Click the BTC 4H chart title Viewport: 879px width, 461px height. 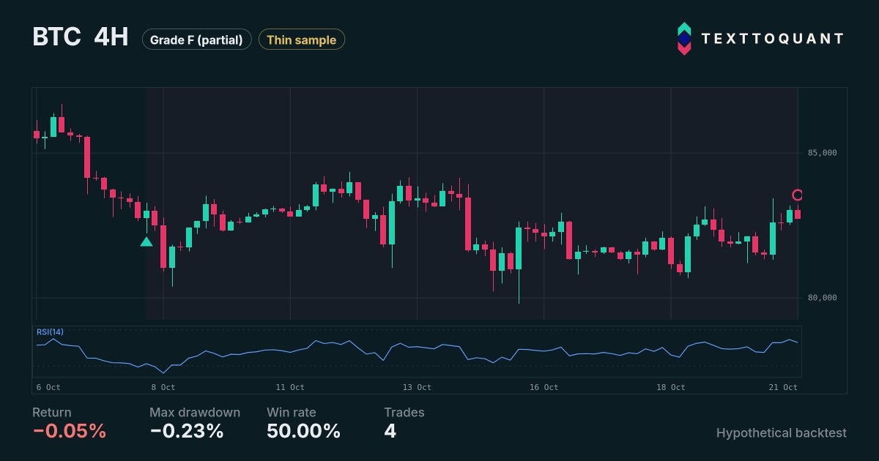coord(81,38)
